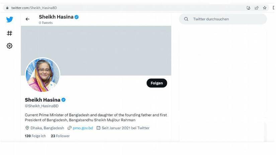Click the Twitter bird logo
This screenshot has width=276, height=155.
click(x=10, y=19)
